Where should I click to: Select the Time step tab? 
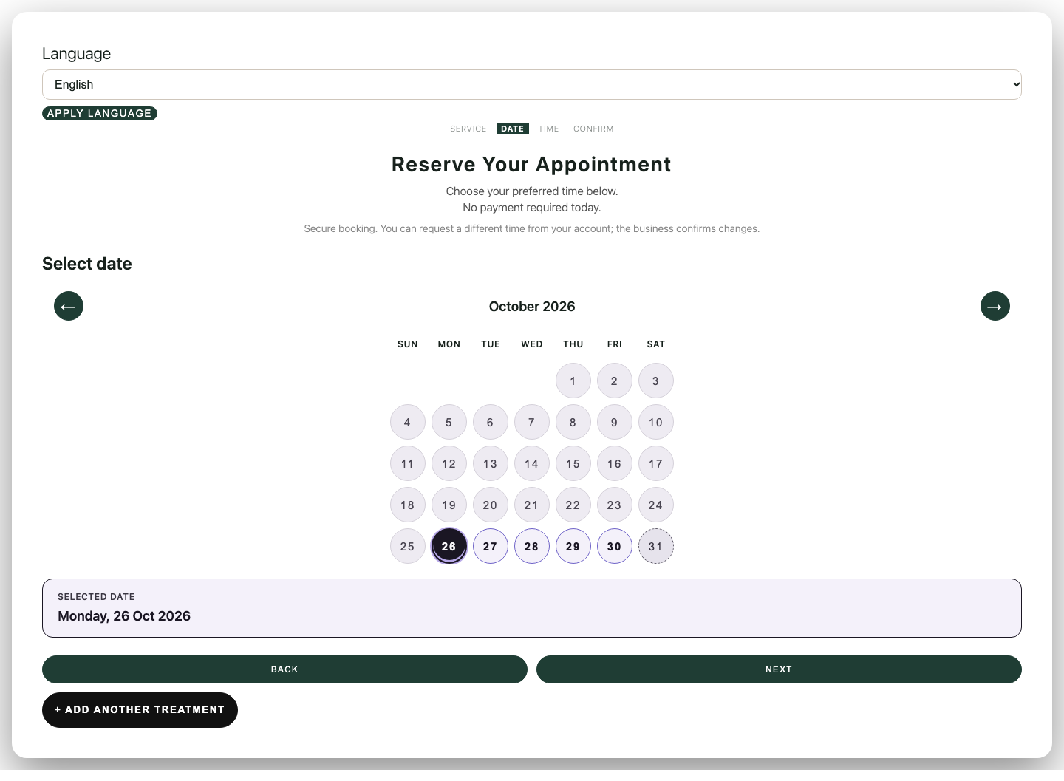pos(549,129)
